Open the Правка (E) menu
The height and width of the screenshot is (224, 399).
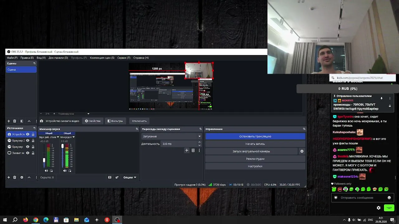(x=27, y=58)
